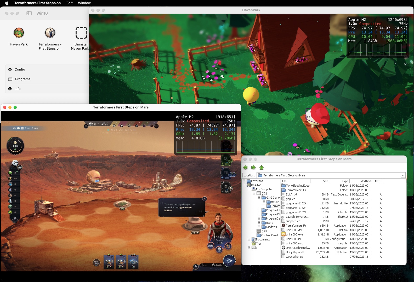Click the planet ability icon under Thomas
Screen dimensions: 414x282
click(228, 246)
